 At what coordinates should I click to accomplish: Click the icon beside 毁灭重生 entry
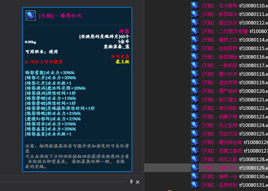coord(195,100)
